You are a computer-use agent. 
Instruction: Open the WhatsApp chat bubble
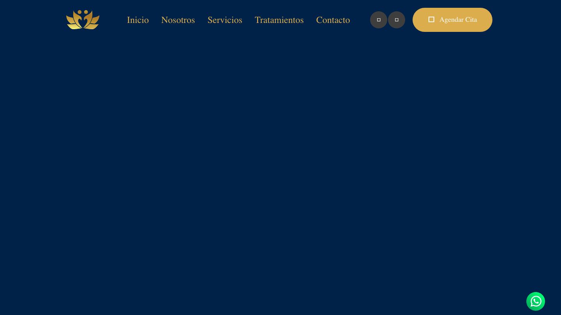(535, 301)
